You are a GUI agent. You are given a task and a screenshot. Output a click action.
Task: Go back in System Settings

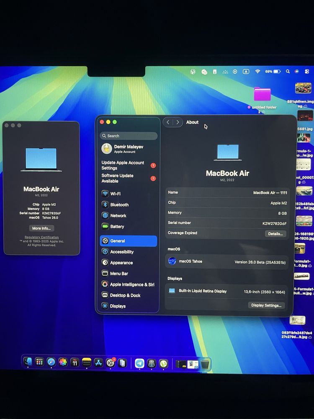pyautogui.click(x=168, y=122)
